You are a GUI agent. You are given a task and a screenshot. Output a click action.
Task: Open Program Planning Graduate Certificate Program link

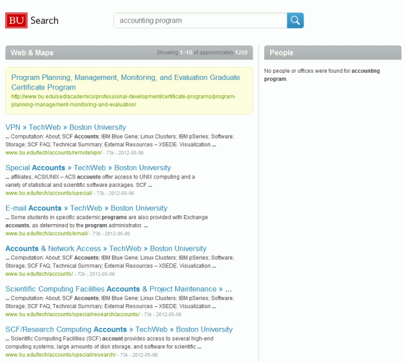(126, 82)
